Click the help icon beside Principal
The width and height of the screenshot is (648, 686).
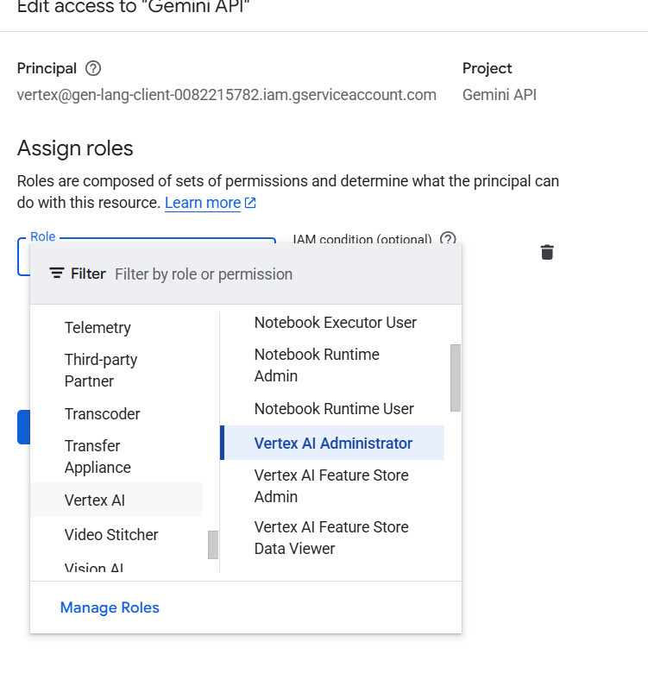click(93, 68)
